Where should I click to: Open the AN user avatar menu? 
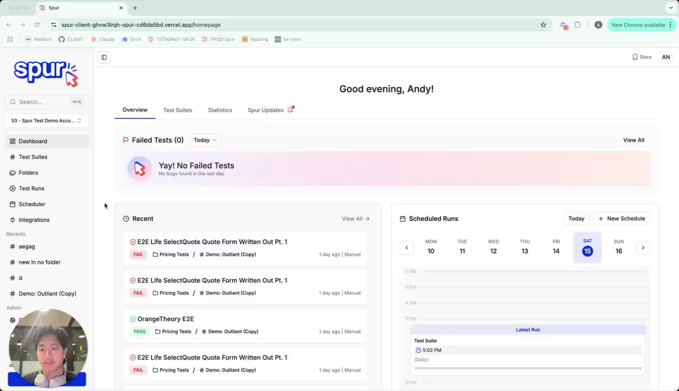click(665, 57)
